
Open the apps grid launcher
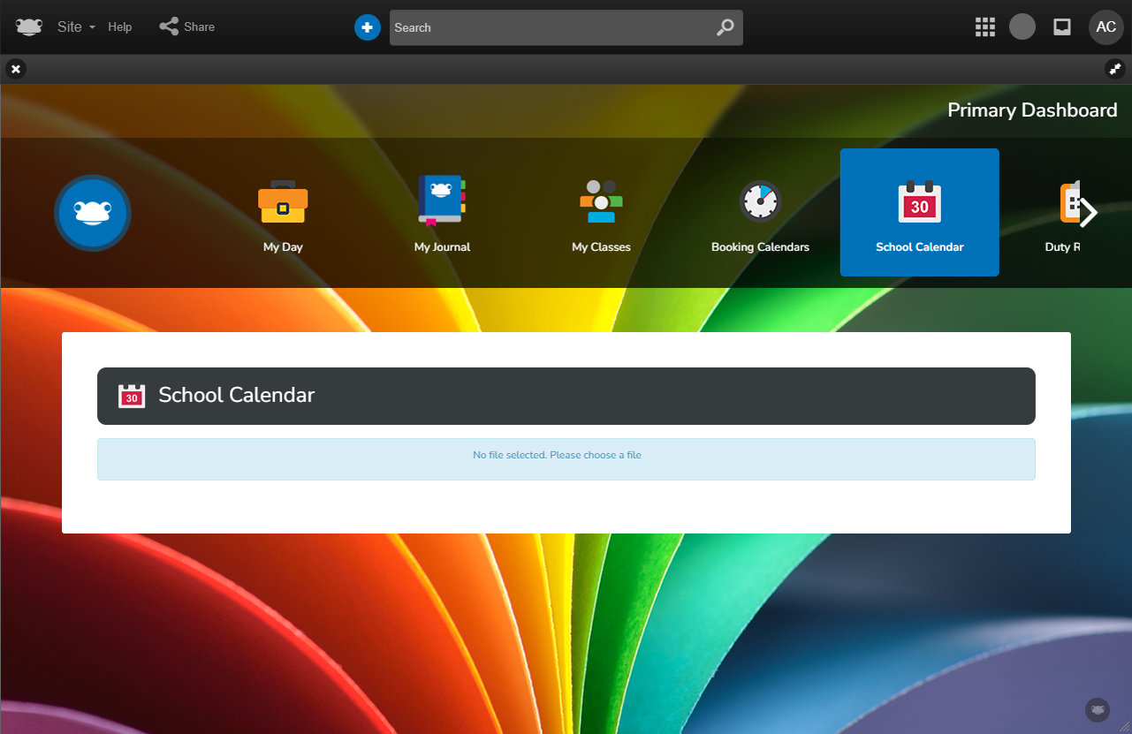tap(984, 26)
